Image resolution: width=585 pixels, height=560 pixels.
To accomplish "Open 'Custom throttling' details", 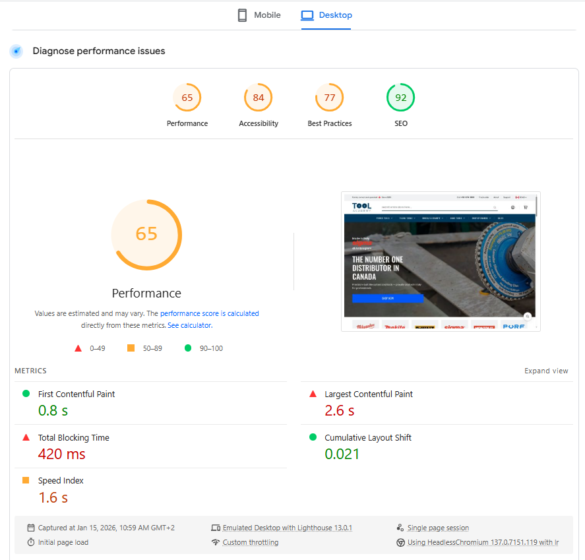I will [251, 542].
